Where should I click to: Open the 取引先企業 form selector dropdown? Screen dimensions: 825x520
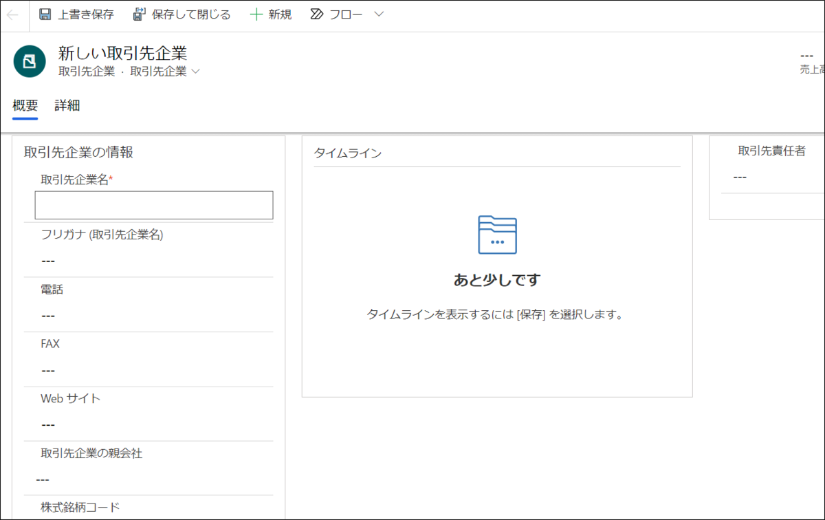click(196, 72)
